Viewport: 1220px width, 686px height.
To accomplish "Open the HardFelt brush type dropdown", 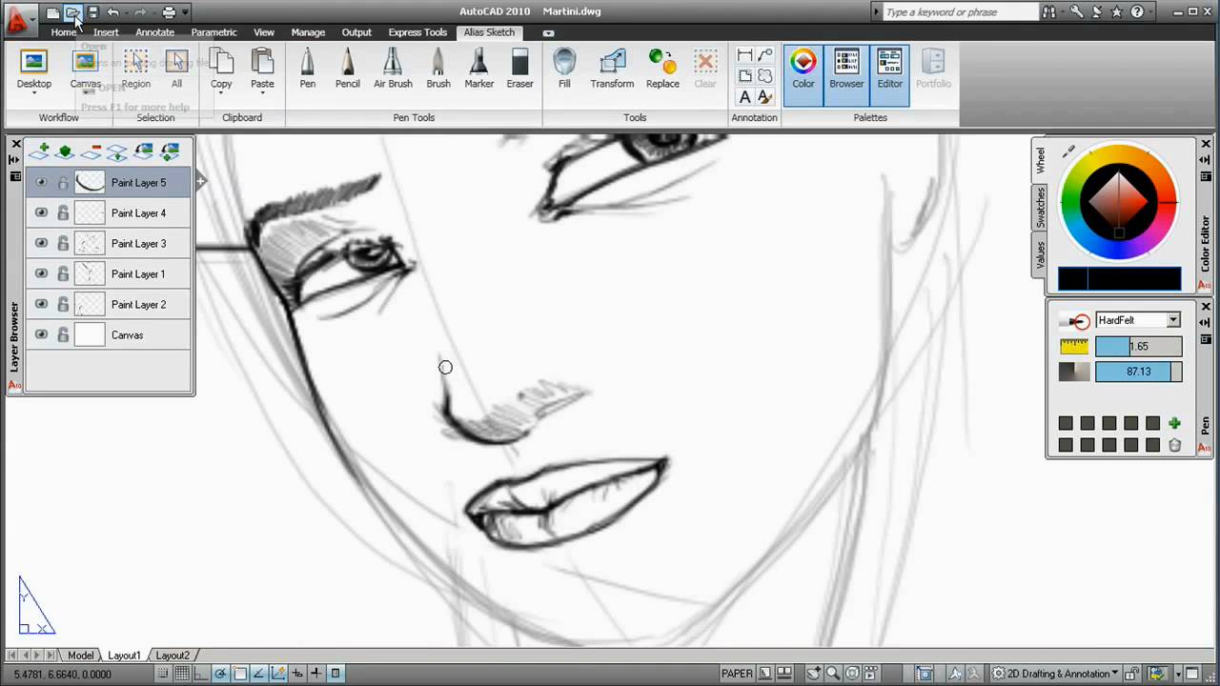I will pyautogui.click(x=1173, y=320).
